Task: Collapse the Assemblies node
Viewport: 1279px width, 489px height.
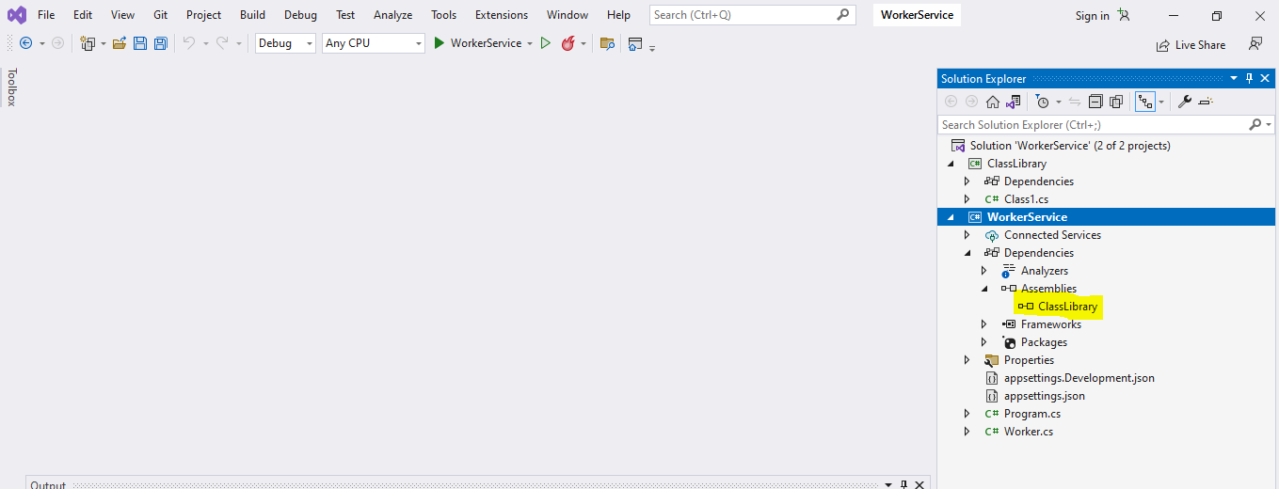Action: tap(983, 289)
